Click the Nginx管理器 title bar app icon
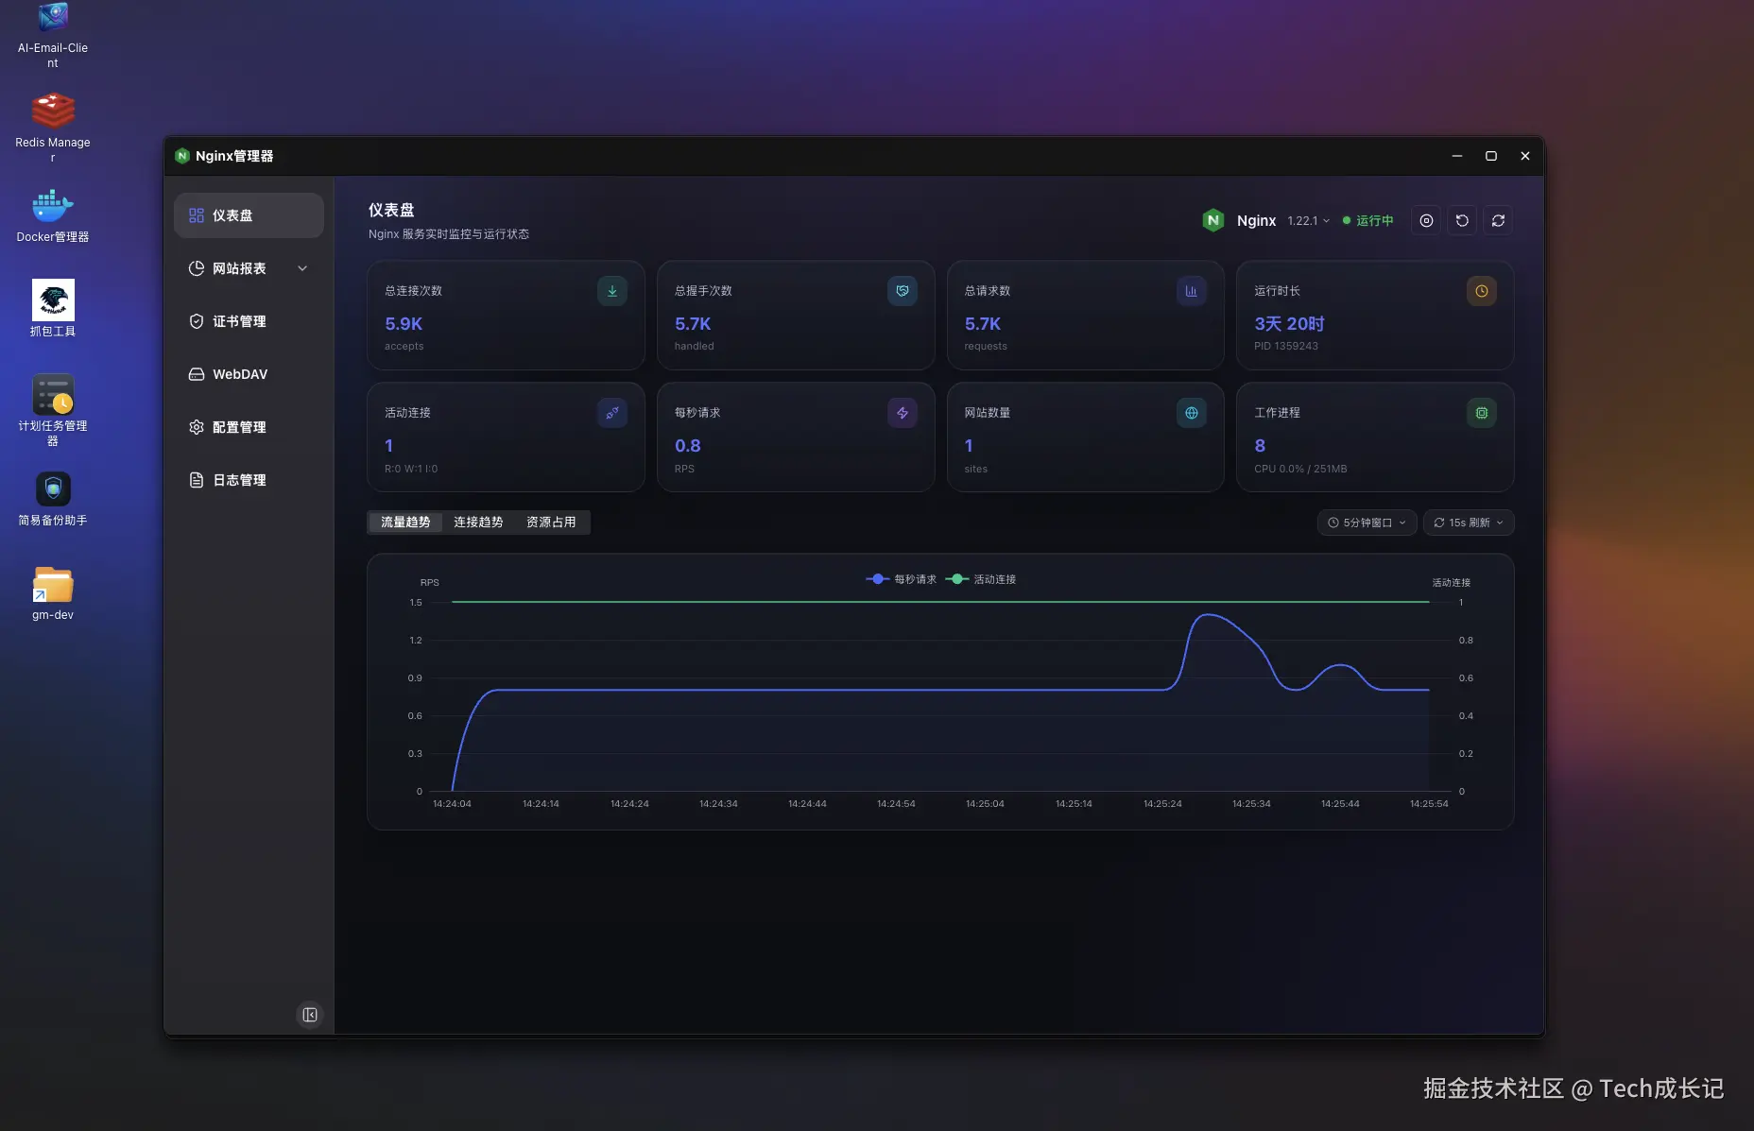 coord(182,156)
